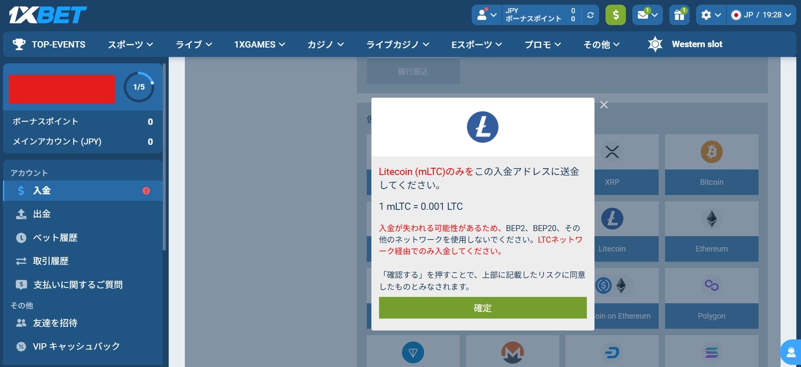Click the sidebar scrollbar
801x367 pixels.
coord(164,157)
